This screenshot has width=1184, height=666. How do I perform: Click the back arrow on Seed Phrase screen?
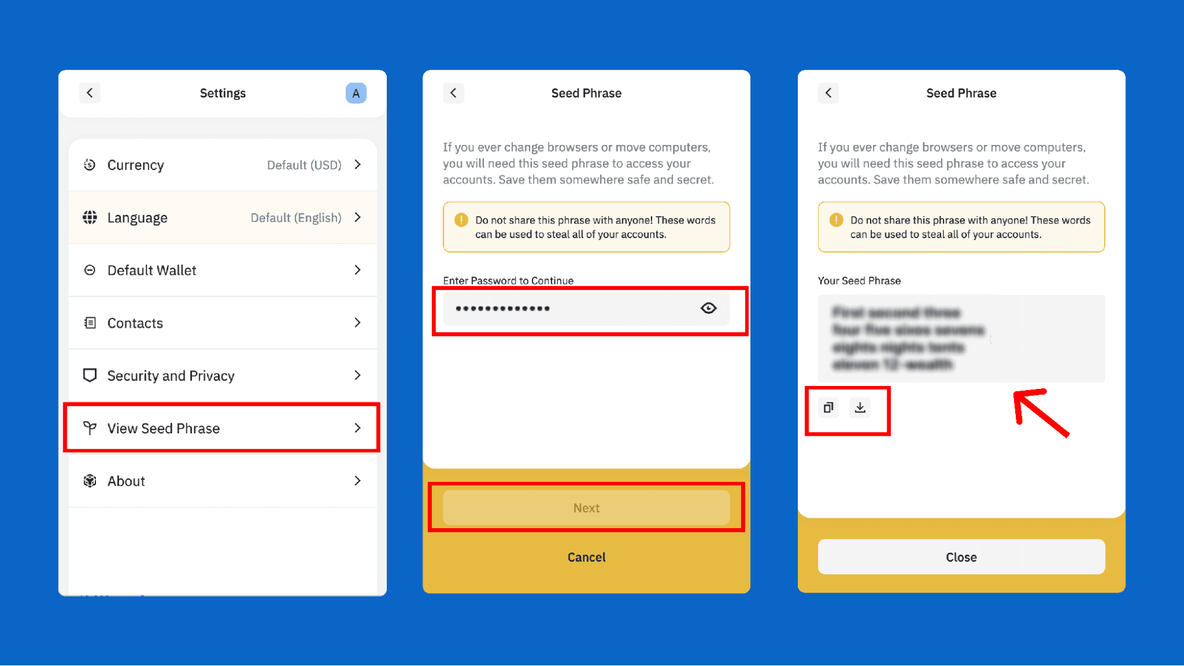click(x=453, y=92)
